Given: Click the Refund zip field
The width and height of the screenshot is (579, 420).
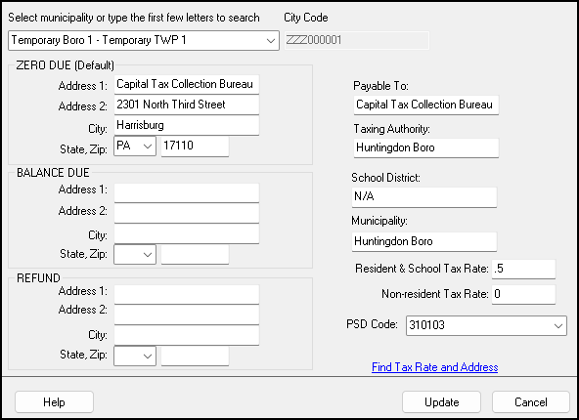Looking at the screenshot, I should click(195, 356).
